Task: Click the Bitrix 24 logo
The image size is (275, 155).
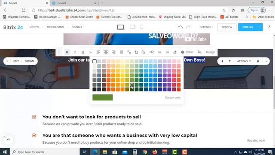Action: coord(13,27)
